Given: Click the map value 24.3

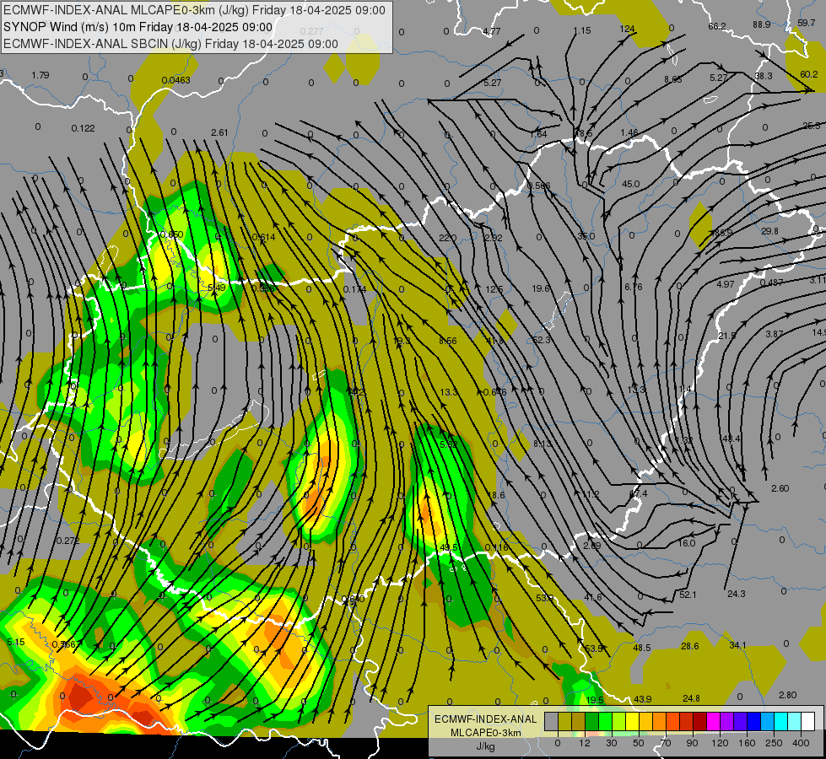Looking at the screenshot, I should [736, 594].
